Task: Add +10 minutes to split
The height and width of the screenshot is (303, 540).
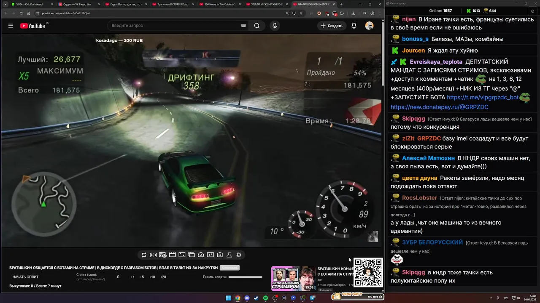Action: pos(152,277)
